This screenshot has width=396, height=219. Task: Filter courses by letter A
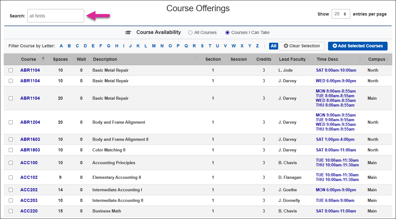point(61,46)
